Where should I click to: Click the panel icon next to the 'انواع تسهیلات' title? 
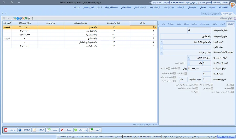point(235,19)
